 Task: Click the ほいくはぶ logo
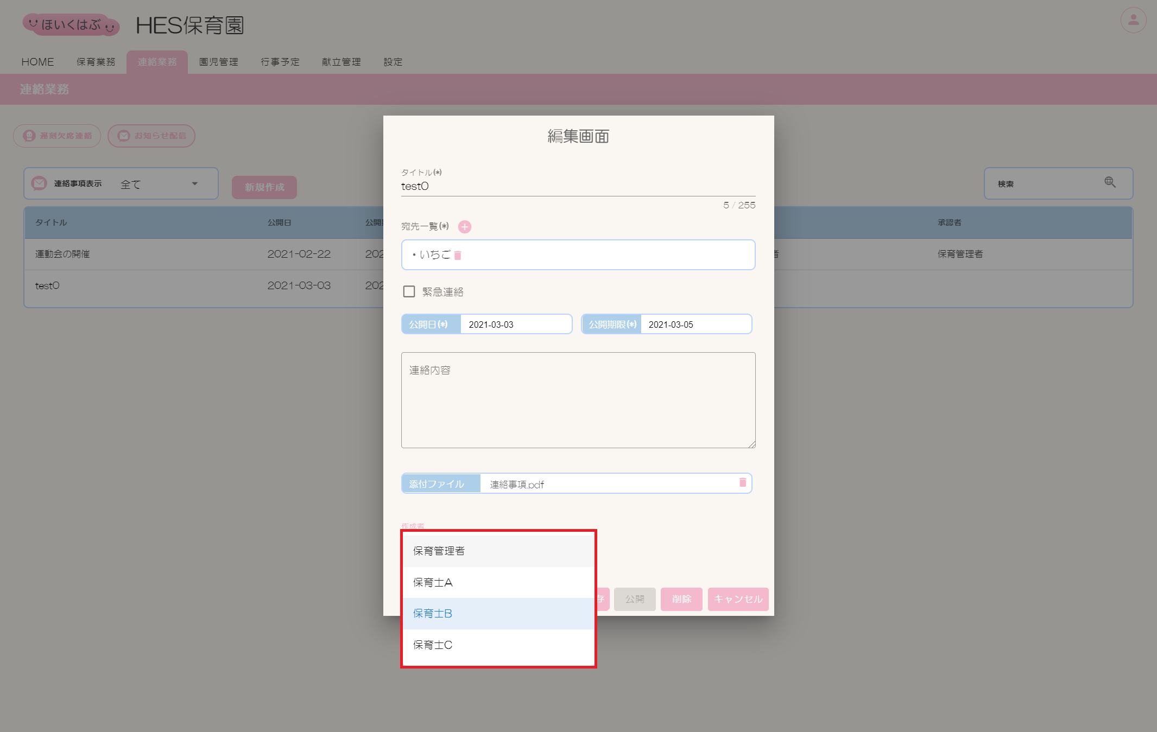pos(71,24)
